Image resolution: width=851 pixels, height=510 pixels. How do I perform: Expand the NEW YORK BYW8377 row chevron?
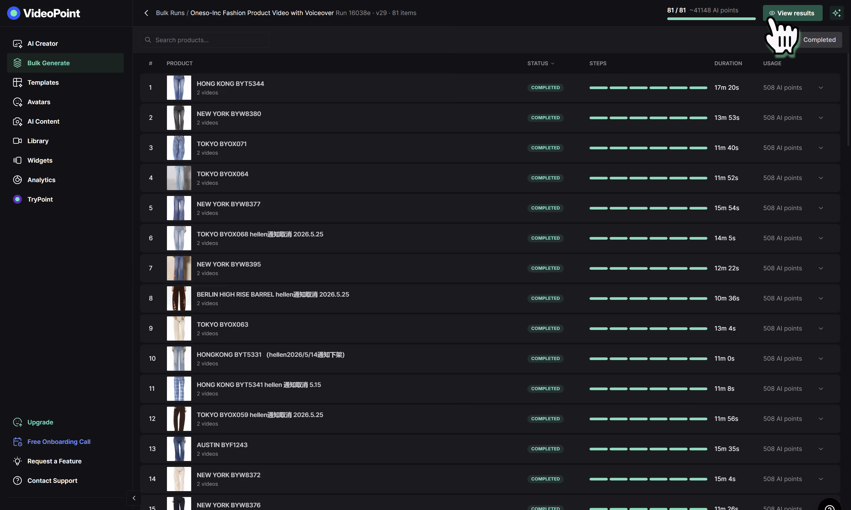pyautogui.click(x=821, y=208)
